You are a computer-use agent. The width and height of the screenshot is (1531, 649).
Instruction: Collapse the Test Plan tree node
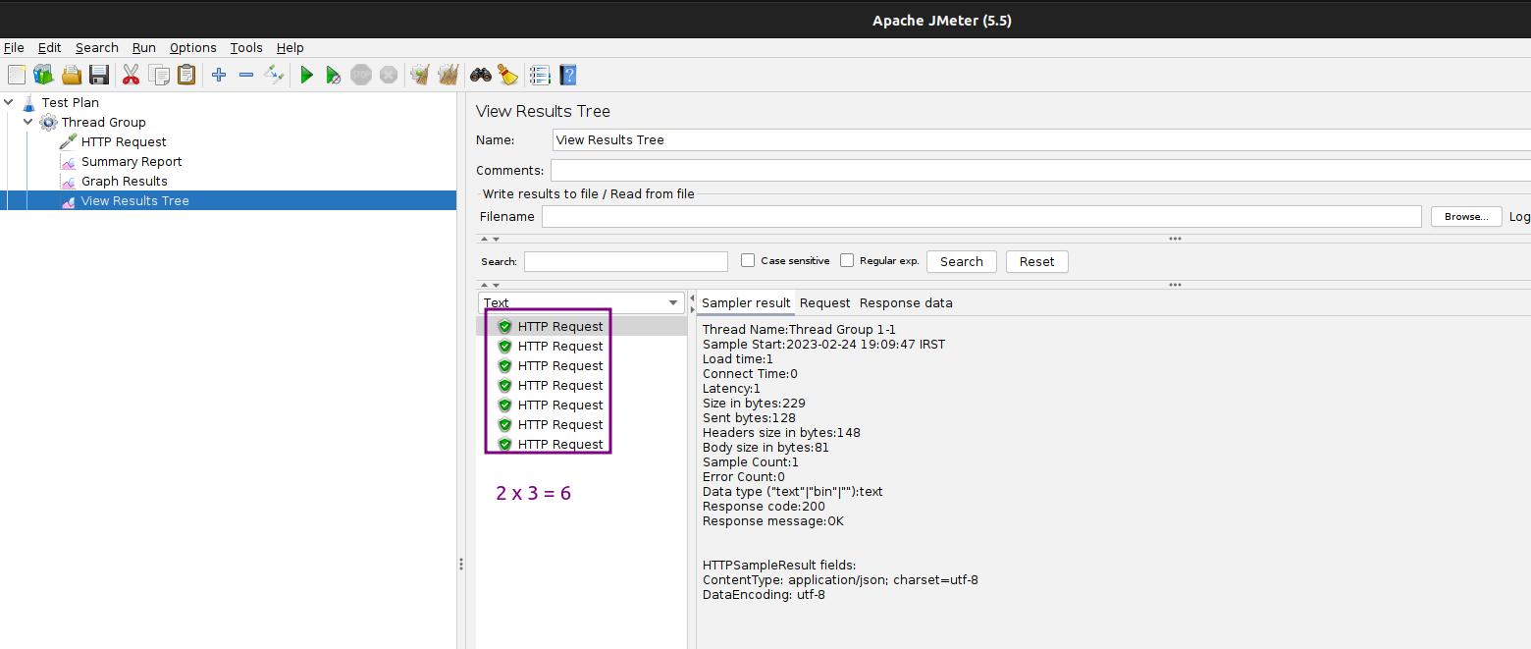[9, 102]
